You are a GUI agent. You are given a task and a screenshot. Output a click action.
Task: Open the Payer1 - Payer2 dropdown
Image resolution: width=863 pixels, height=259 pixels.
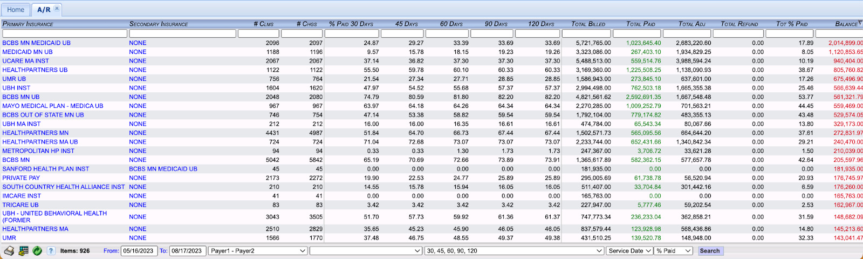pos(258,251)
